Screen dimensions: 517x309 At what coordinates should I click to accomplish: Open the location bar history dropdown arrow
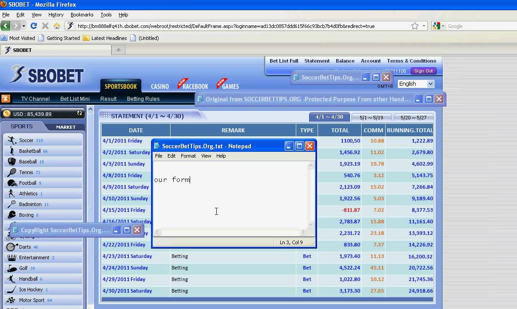click(x=424, y=26)
